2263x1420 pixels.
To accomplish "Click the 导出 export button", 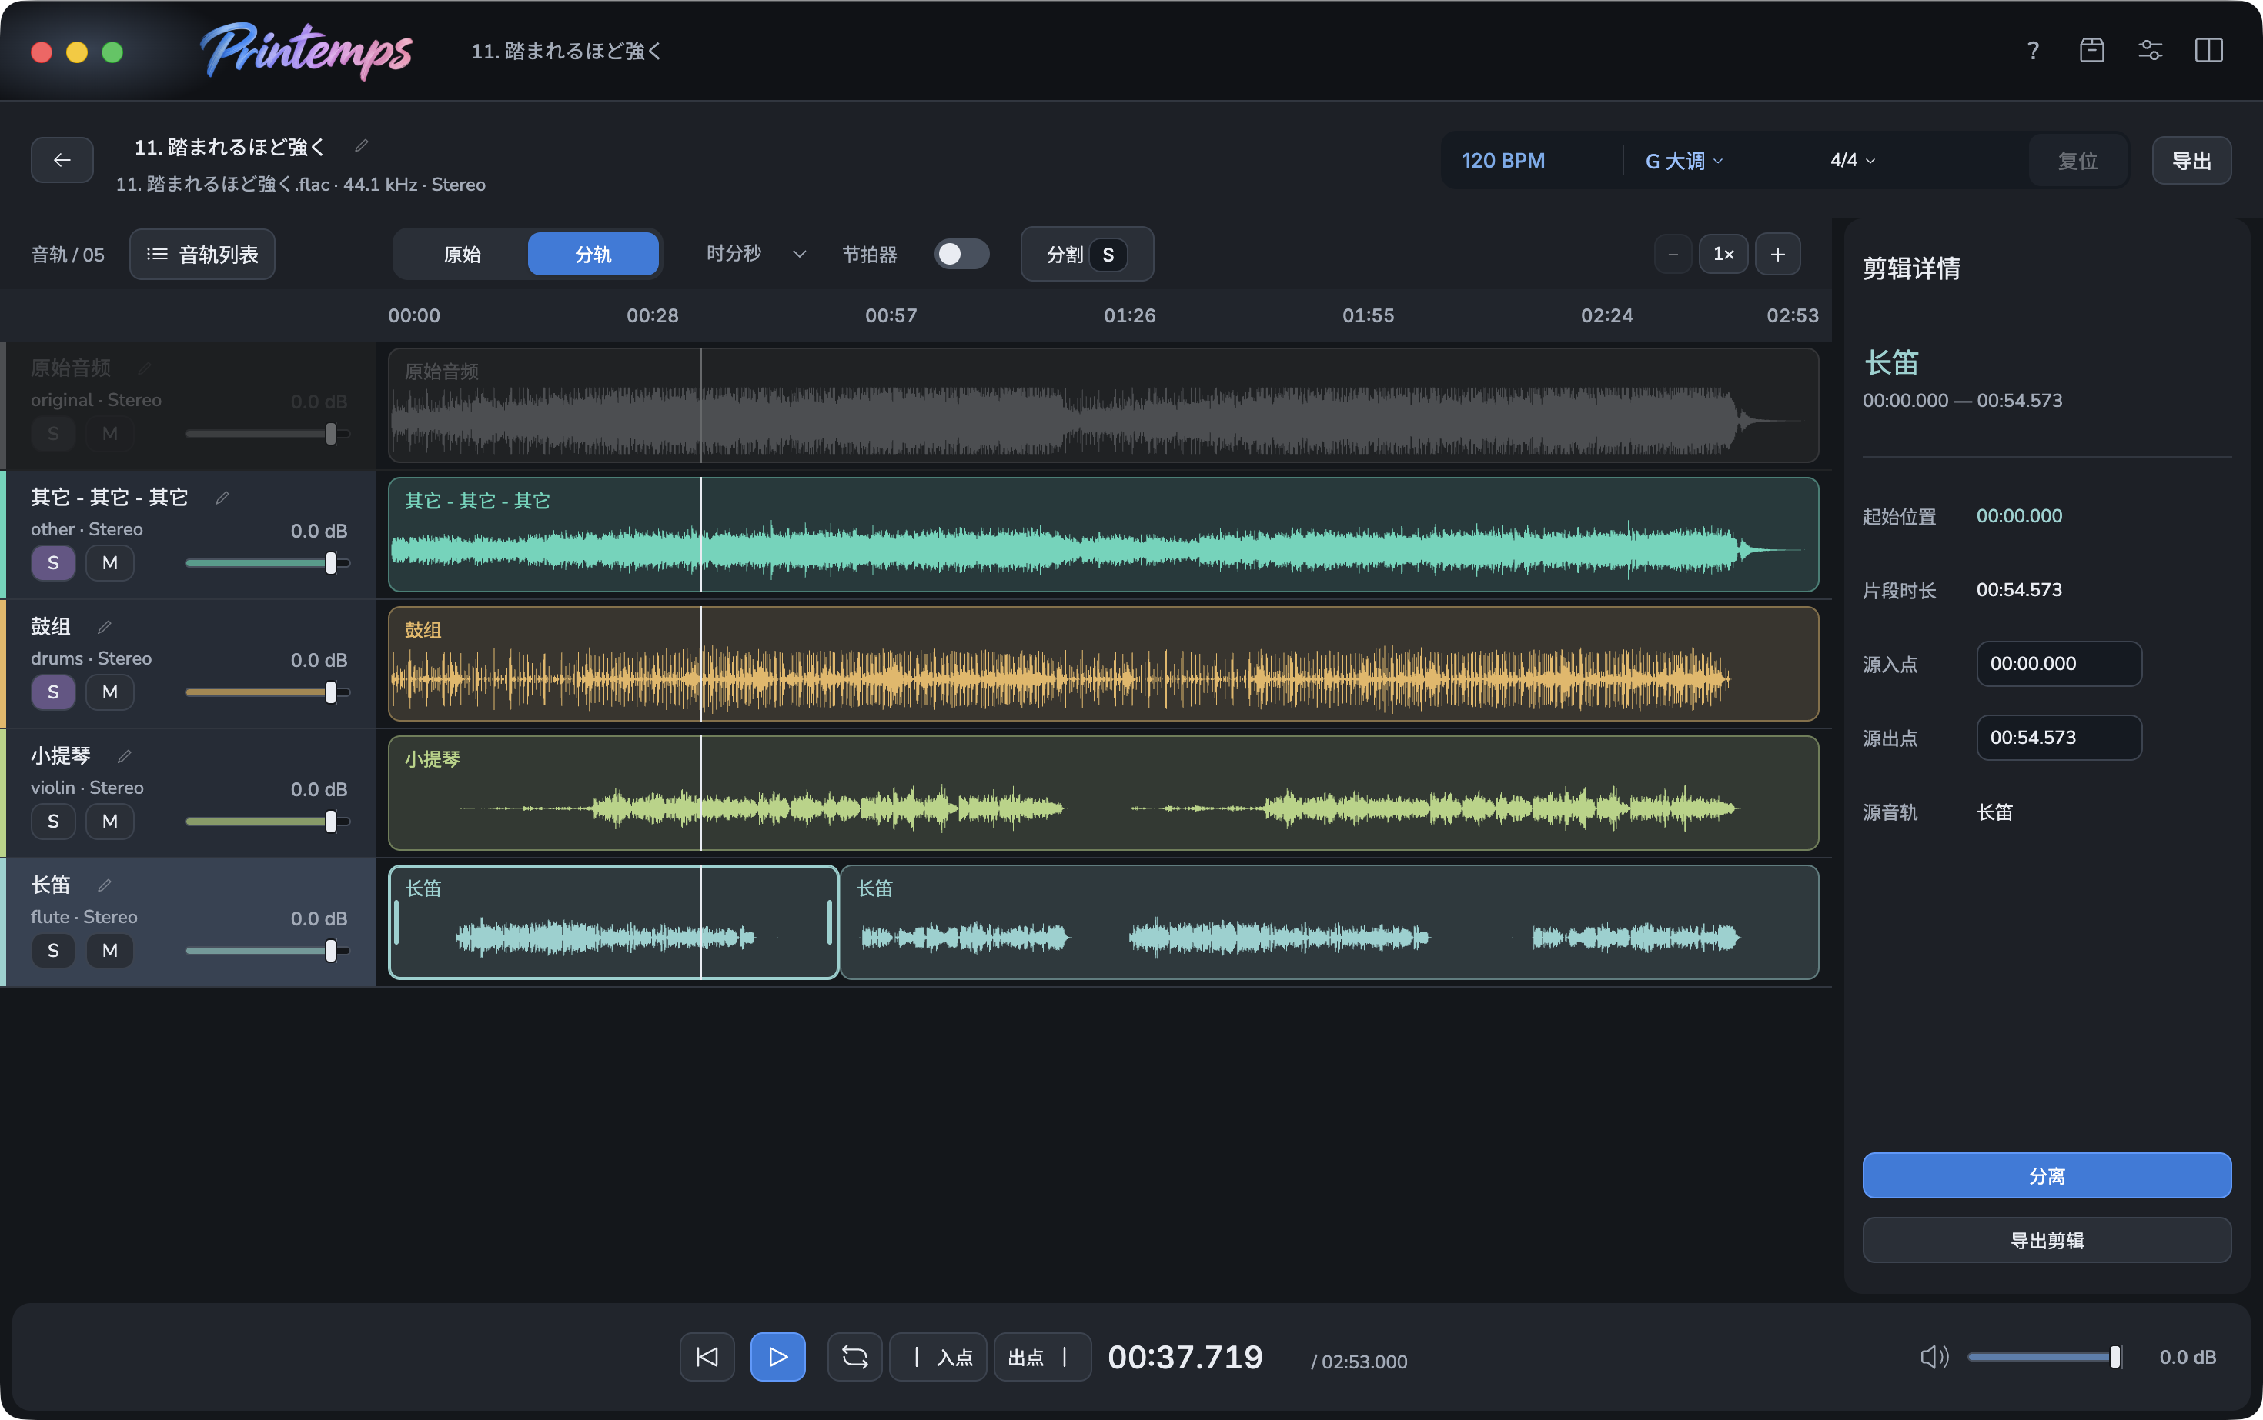I will click(x=2191, y=161).
